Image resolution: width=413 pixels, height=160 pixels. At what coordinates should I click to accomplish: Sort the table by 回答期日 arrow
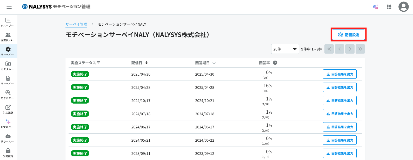click(214, 63)
